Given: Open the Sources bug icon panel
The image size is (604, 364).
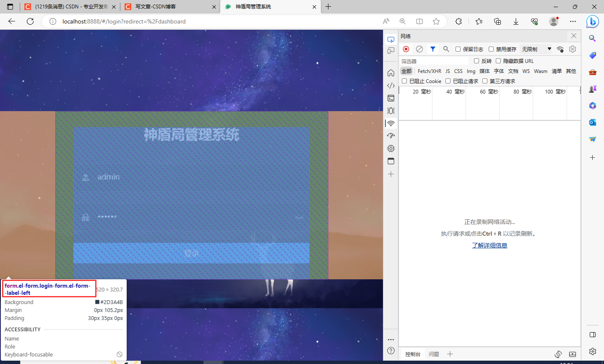Looking at the screenshot, I should [x=391, y=111].
